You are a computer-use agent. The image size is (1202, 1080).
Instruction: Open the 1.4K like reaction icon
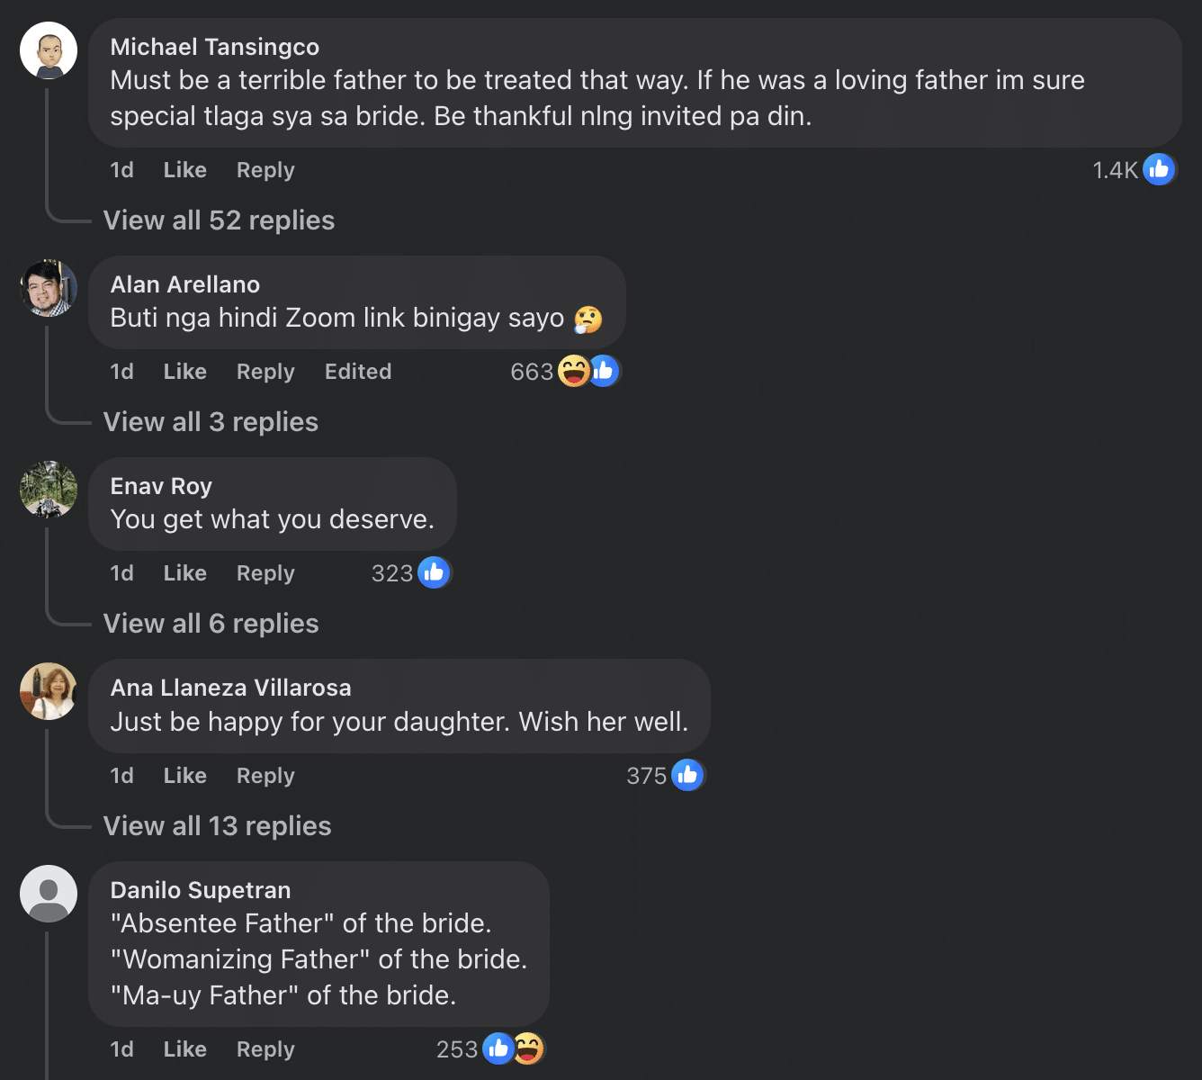1159,169
